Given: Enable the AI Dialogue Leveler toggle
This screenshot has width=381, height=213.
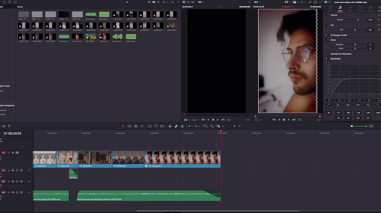Looking at the screenshot, I should [327, 35].
